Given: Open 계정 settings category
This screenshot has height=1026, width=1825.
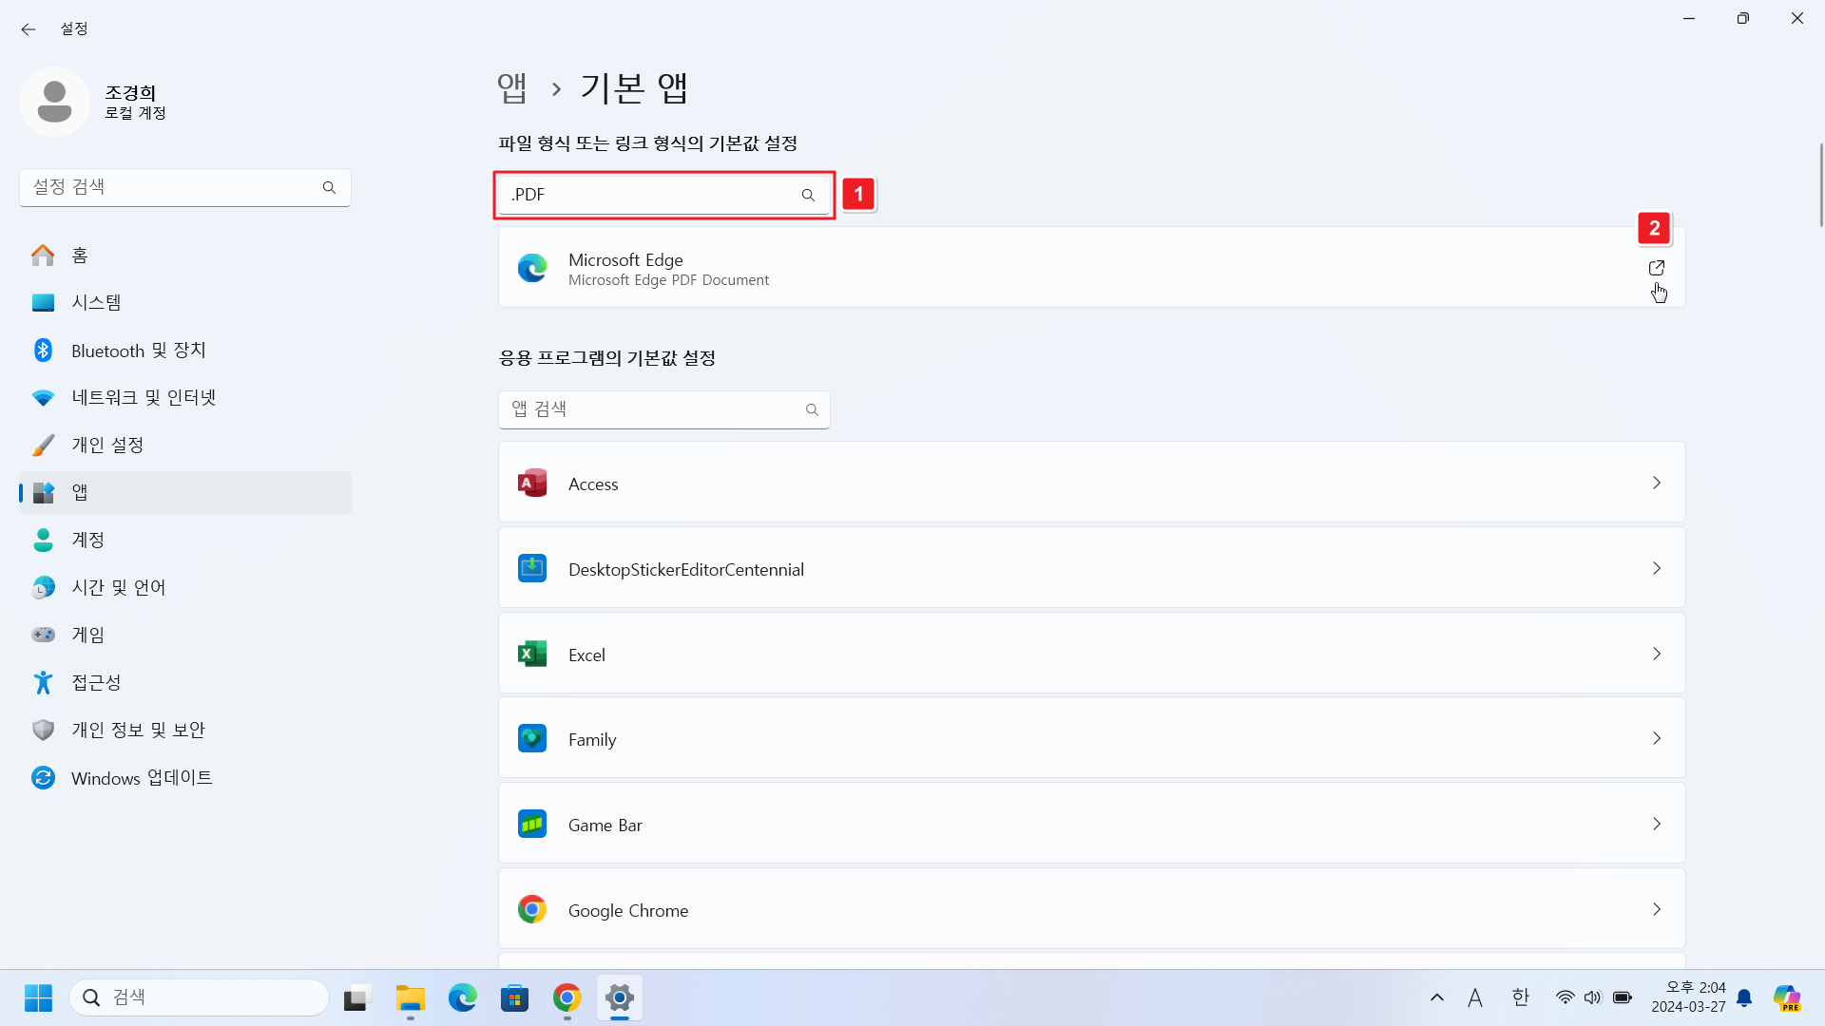Looking at the screenshot, I should click(x=185, y=540).
